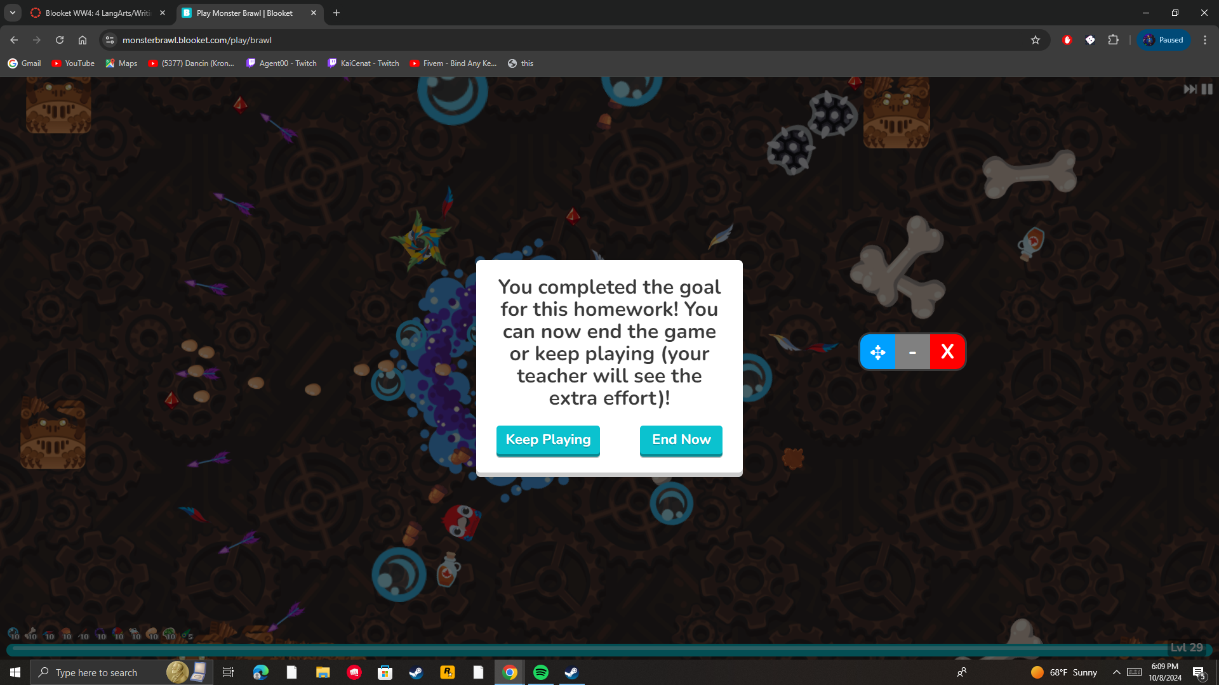Open new tab with plus button

[x=336, y=13]
